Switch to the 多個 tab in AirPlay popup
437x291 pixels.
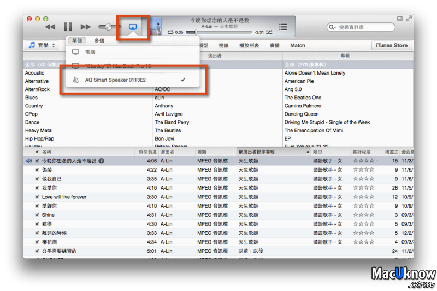click(99, 40)
